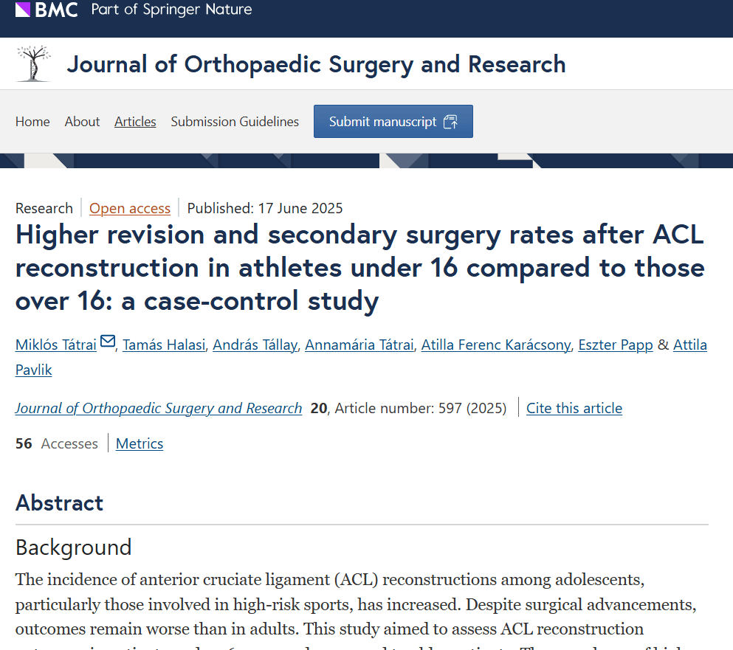
Task: Click author Eszter Papp's name
Action: (x=616, y=345)
